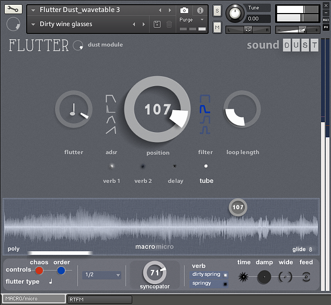
Task: Expand the Purge dropdown menu
Action: (202, 20)
